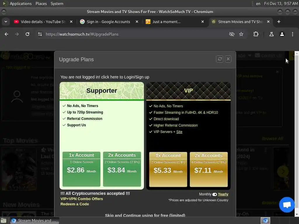Toggle the Monthly/Yearly billing switch
Image resolution: width=299 pixels, height=224 pixels.
215,194
